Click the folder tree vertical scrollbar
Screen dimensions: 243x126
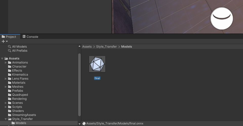click(79, 85)
